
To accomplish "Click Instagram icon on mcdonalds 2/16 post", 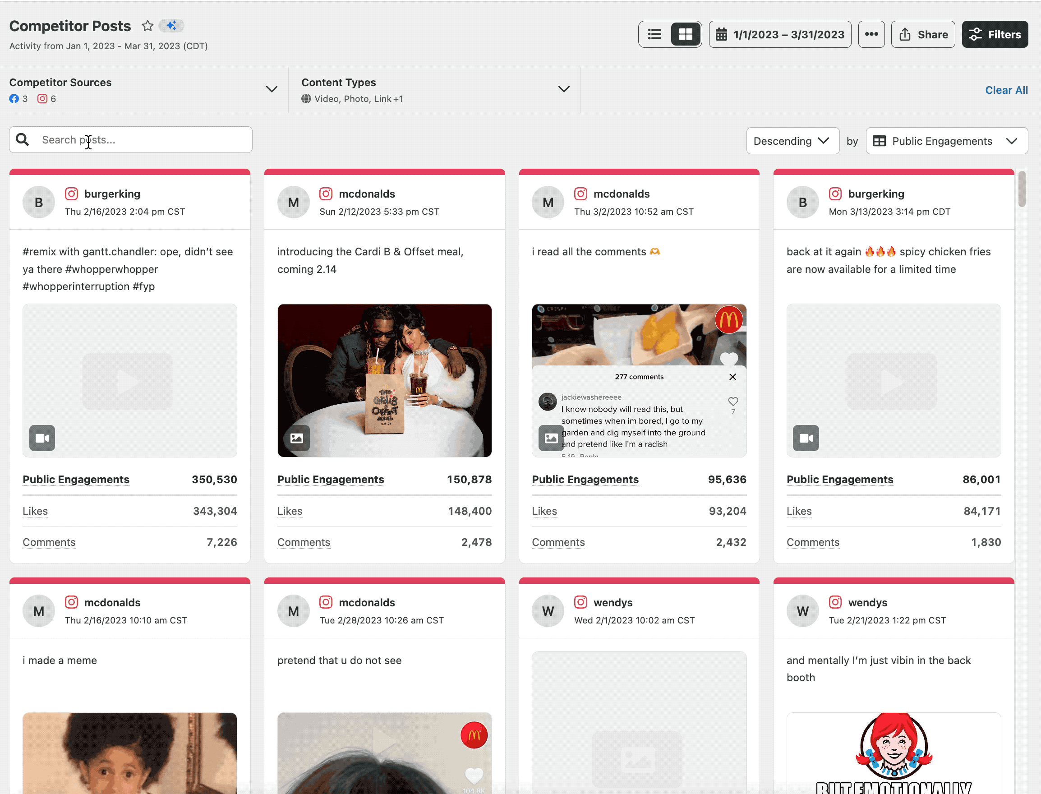I will click(71, 602).
